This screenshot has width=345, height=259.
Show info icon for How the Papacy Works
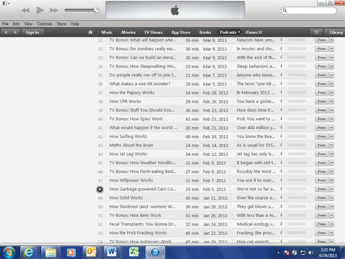point(281,92)
